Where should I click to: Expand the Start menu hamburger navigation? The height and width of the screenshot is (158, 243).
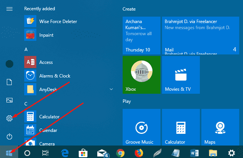point(9,9)
